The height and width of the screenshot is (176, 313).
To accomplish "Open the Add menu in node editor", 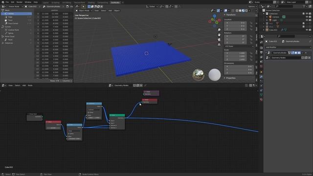I will (24, 86).
